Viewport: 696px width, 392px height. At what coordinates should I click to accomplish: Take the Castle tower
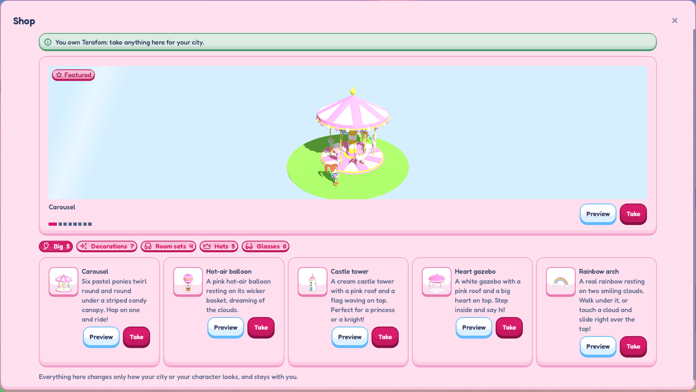(385, 337)
